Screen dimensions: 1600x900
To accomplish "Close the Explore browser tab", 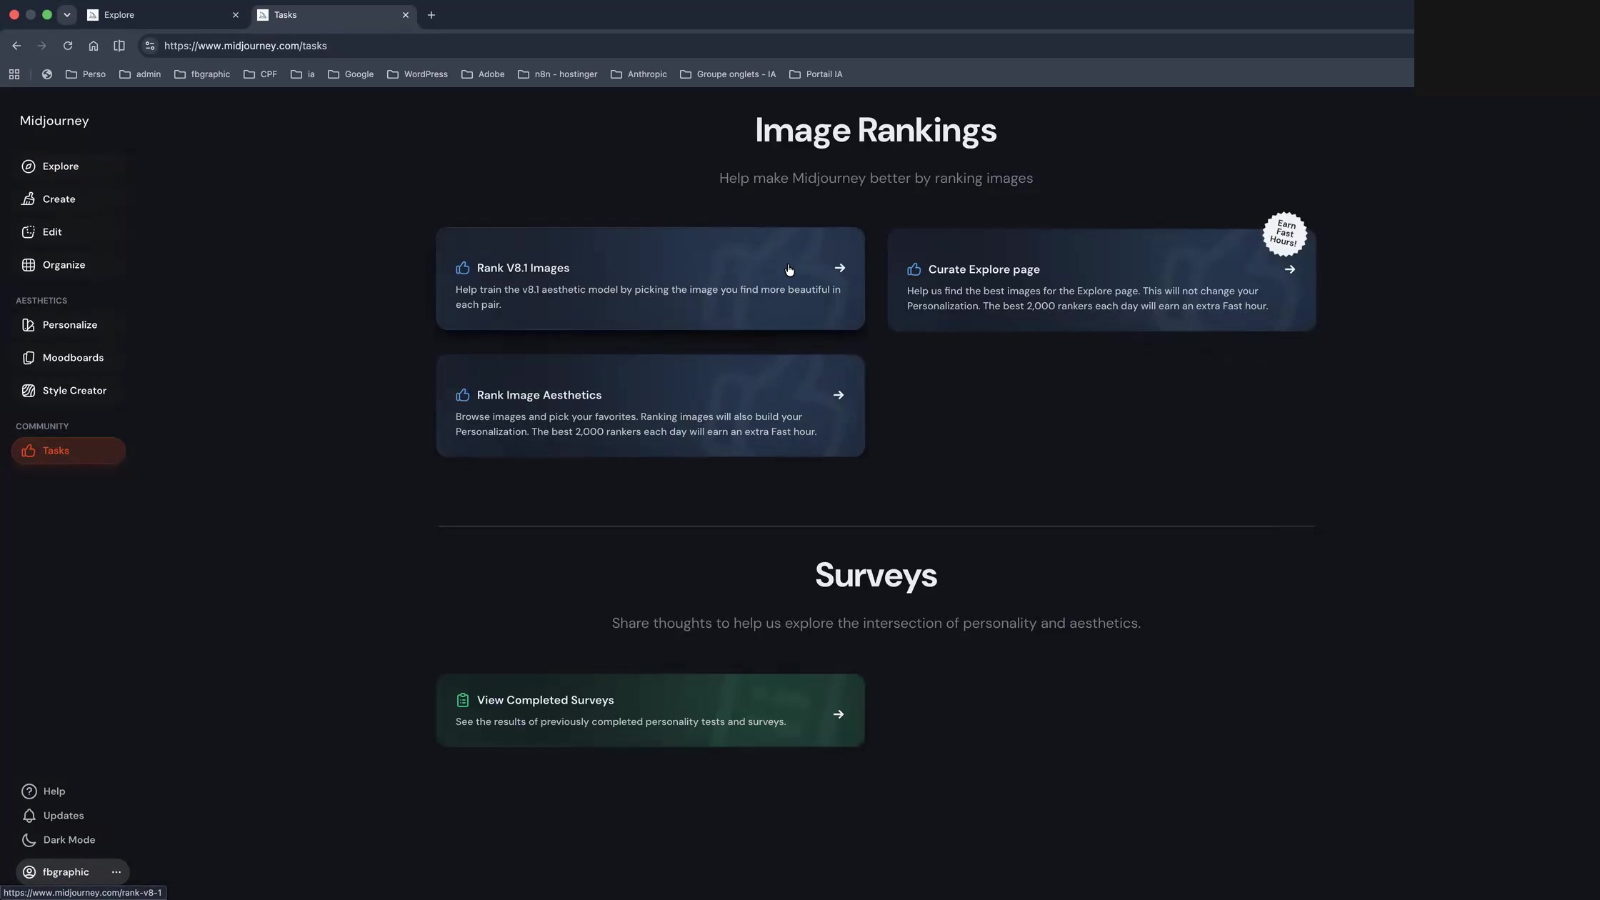I will point(235,15).
